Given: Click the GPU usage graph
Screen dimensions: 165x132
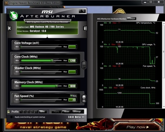Looking at the screenshot, I should pyautogui.click(x=130, y=55).
